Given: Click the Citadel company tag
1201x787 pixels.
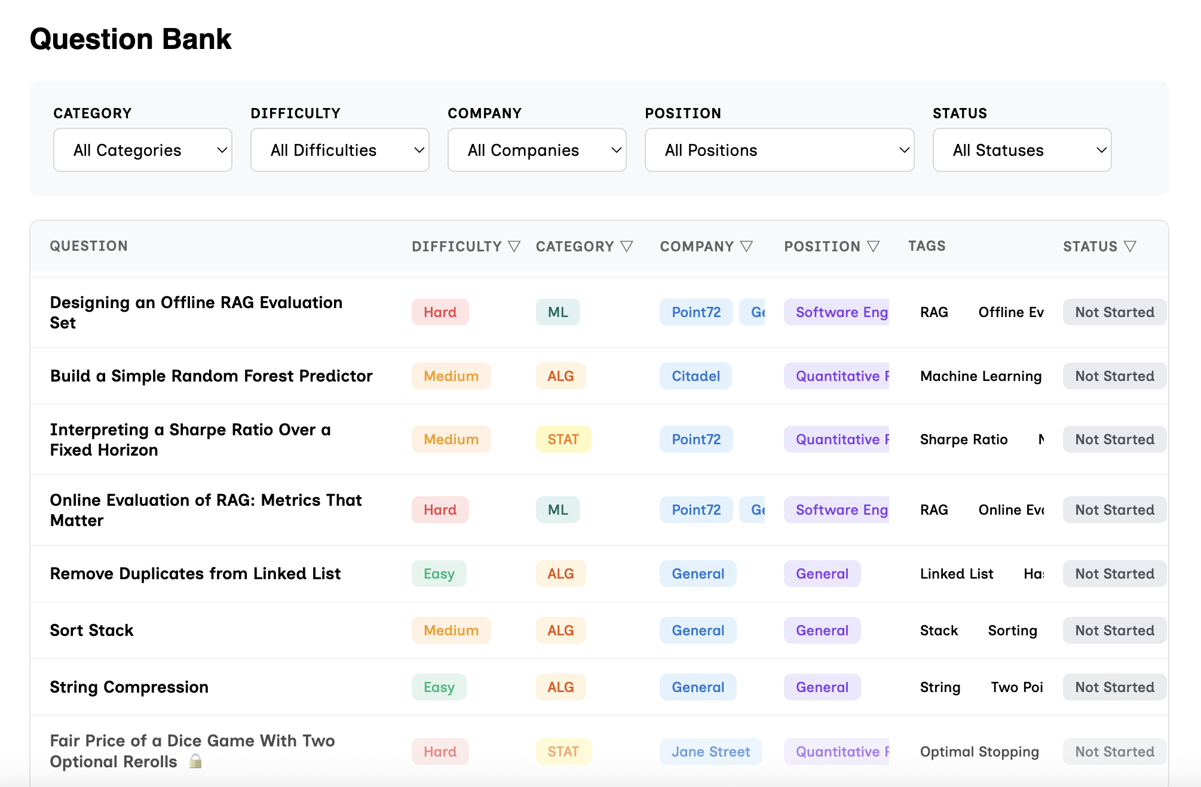Looking at the screenshot, I should coord(696,376).
